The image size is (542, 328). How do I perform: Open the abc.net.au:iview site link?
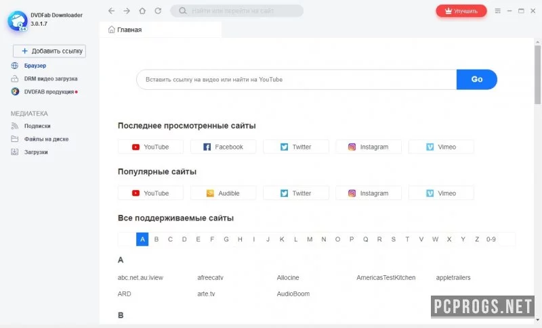[x=140, y=278]
